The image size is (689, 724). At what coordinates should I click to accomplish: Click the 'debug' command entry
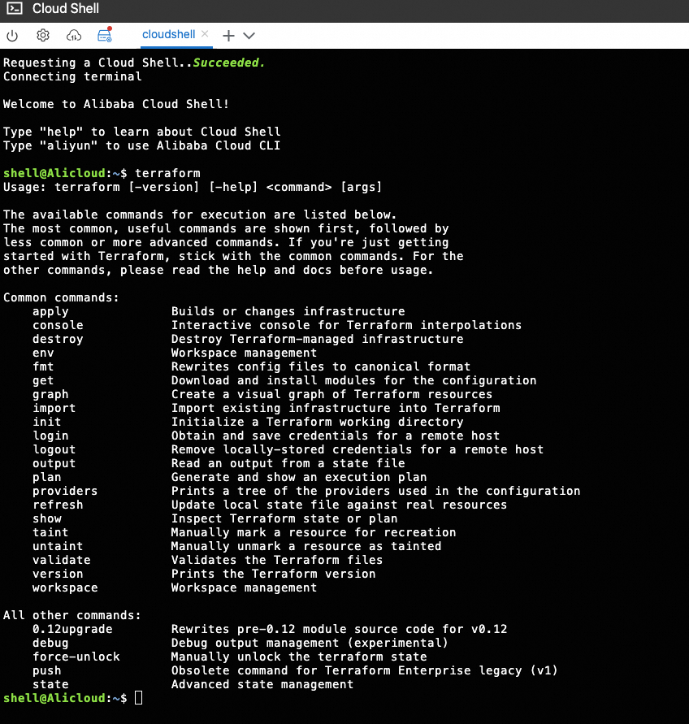pyautogui.click(x=50, y=644)
